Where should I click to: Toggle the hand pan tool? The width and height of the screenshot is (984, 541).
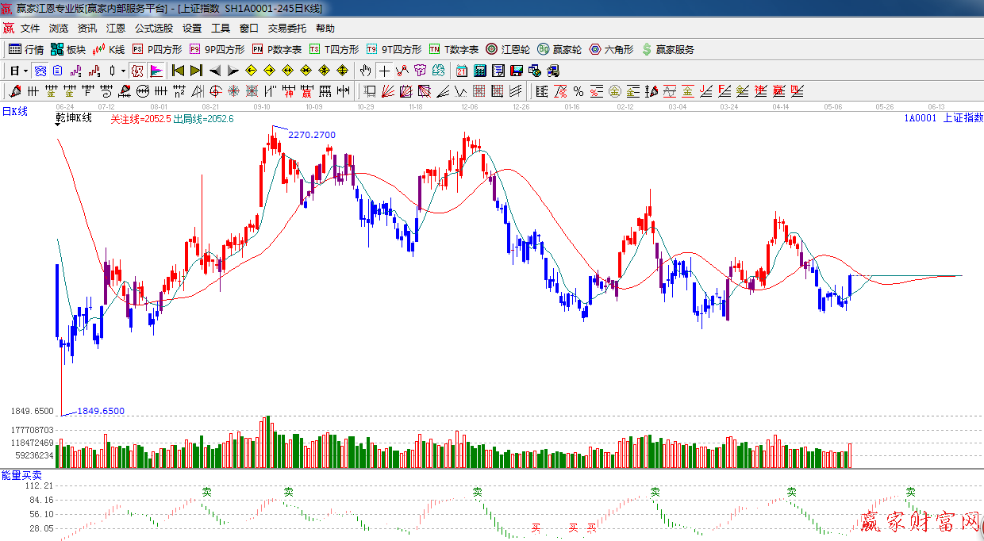365,71
